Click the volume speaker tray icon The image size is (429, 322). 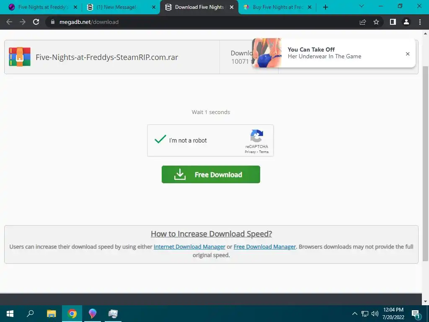pos(375,314)
